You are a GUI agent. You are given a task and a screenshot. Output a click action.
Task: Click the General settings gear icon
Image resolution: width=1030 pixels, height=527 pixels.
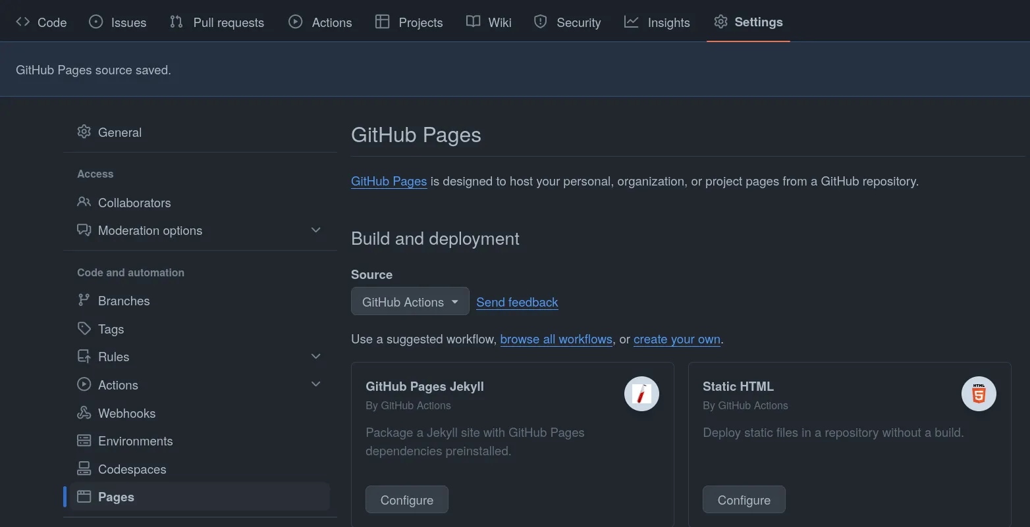click(84, 132)
